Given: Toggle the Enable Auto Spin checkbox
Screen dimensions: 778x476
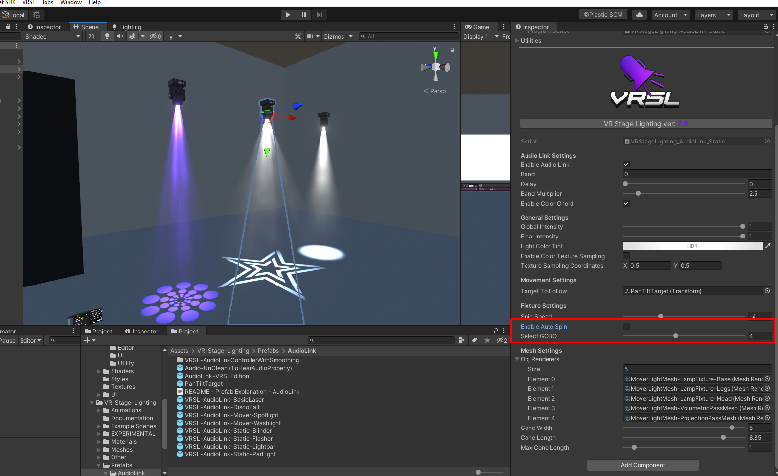Looking at the screenshot, I should click(626, 326).
